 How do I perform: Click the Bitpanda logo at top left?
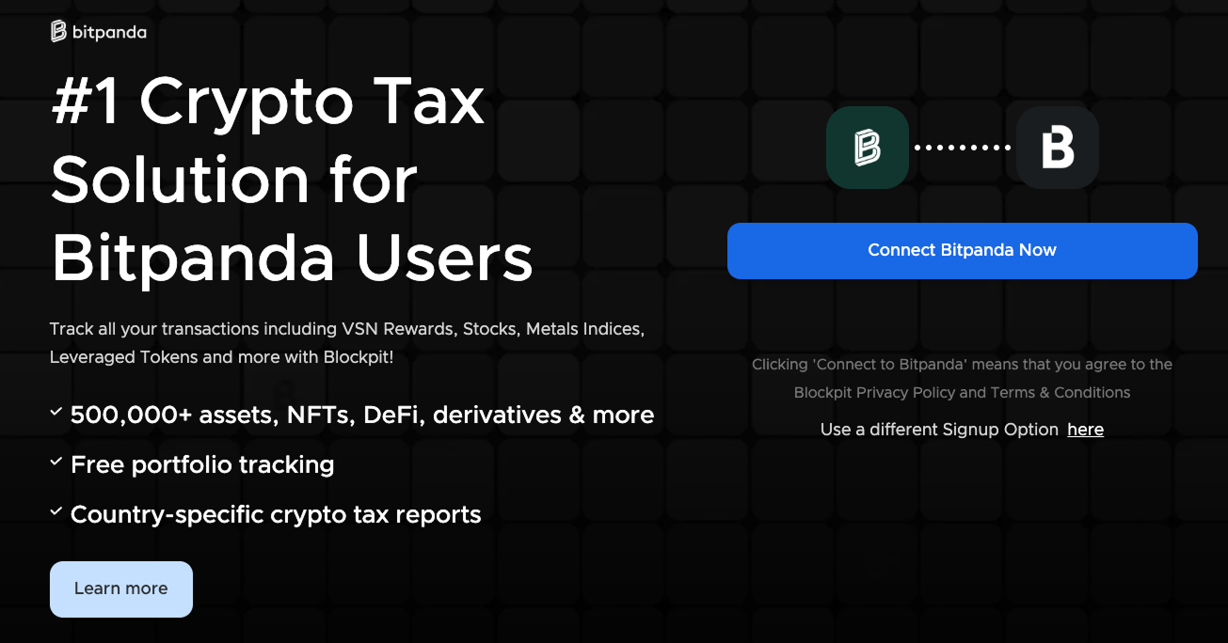99,32
